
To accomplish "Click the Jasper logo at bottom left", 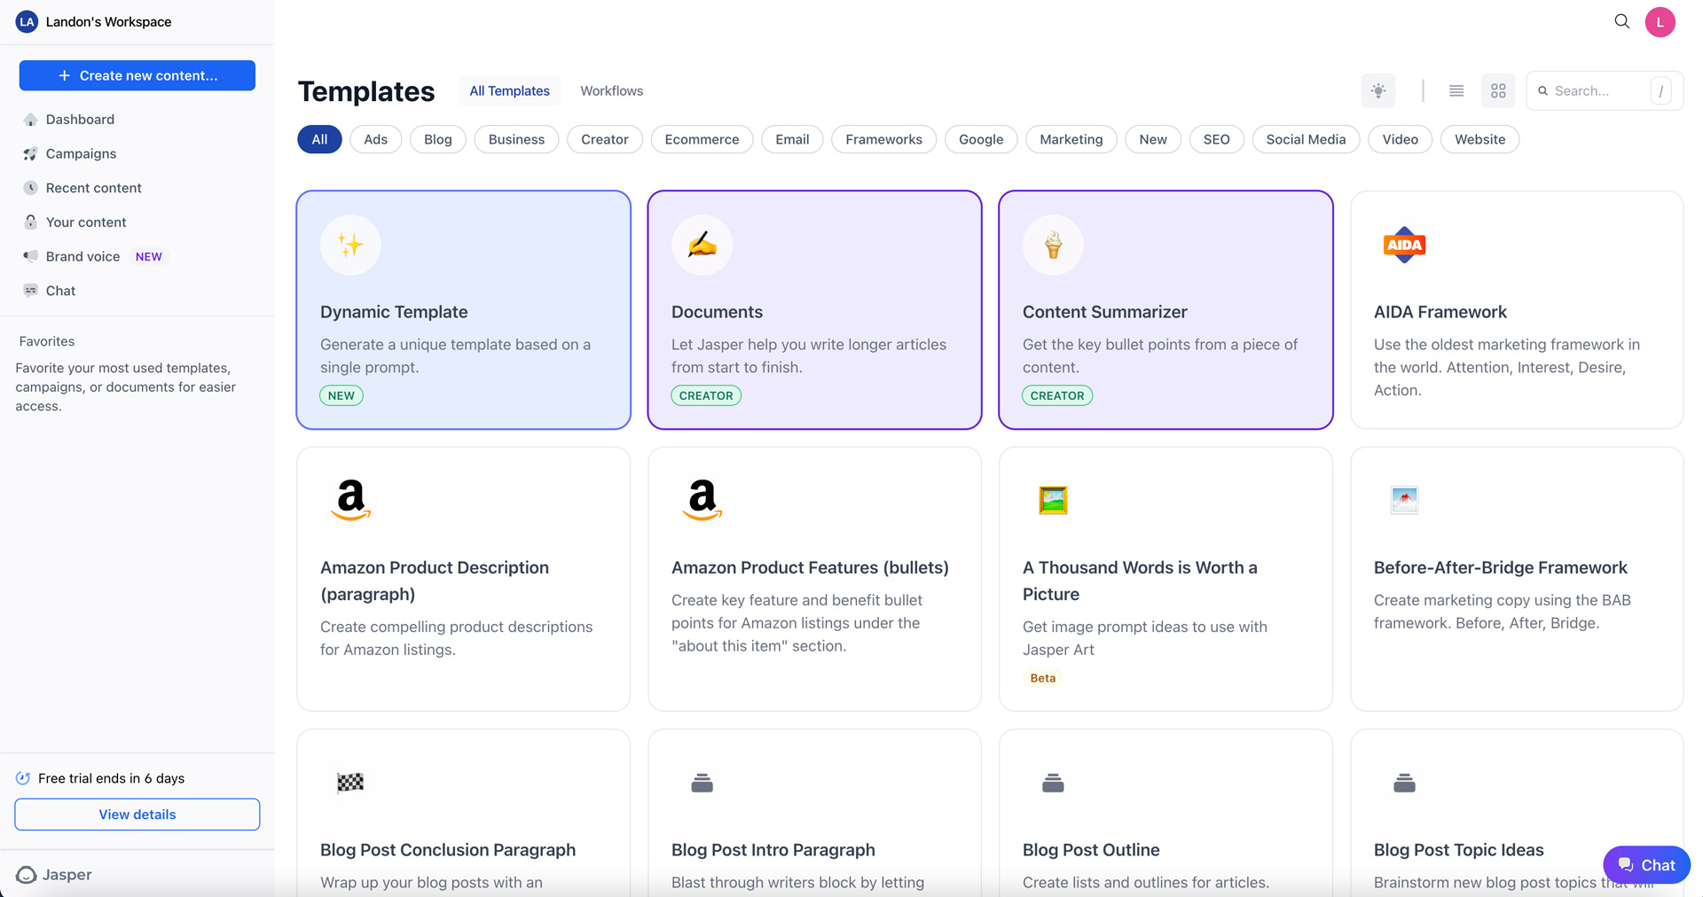I will [54, 875].
